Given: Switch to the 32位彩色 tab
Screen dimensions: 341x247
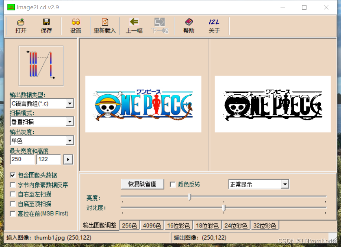Looking at the screenshot, I should pyautogui.click(x=265, y=225).
